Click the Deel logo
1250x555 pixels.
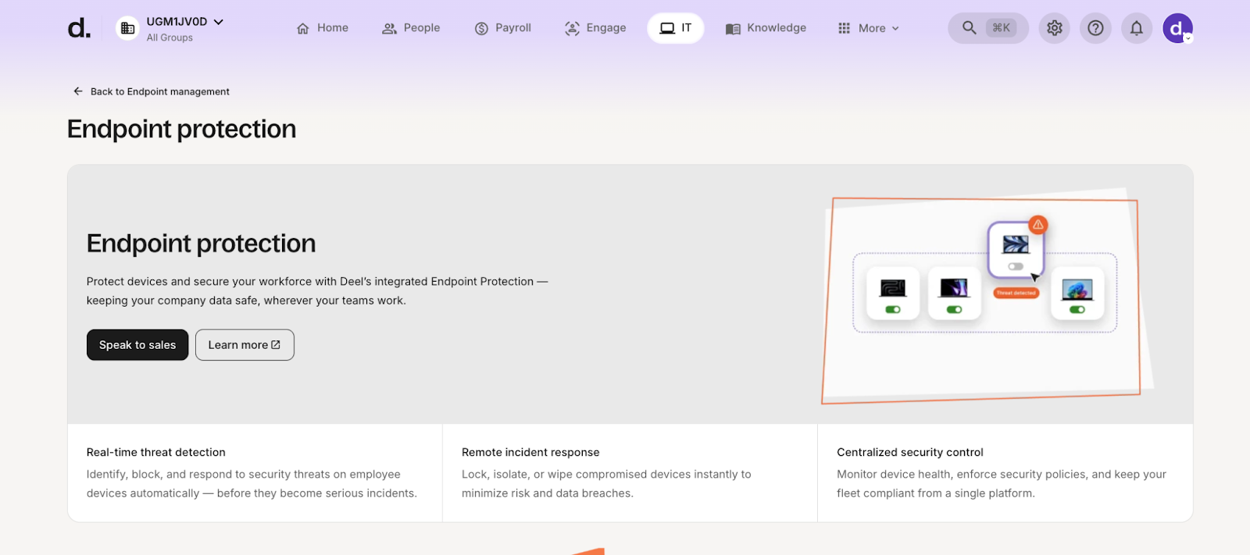(79, 29)
